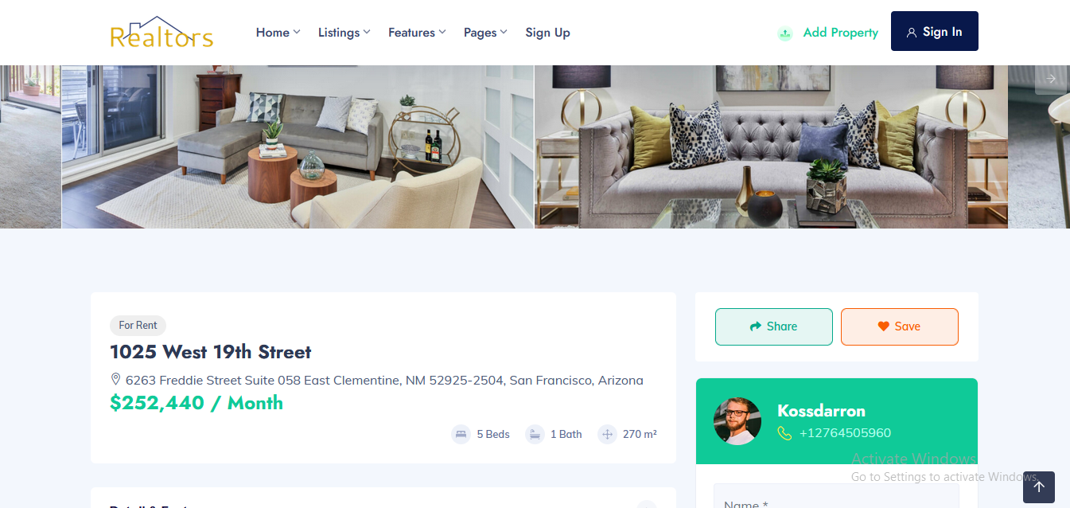Image resolution: width=1070 pixels, height=508 pixels.
Task: Click the bath icon
Action: [x=535, y=434]
